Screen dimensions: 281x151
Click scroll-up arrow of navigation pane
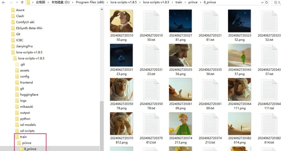coord(102,9)
